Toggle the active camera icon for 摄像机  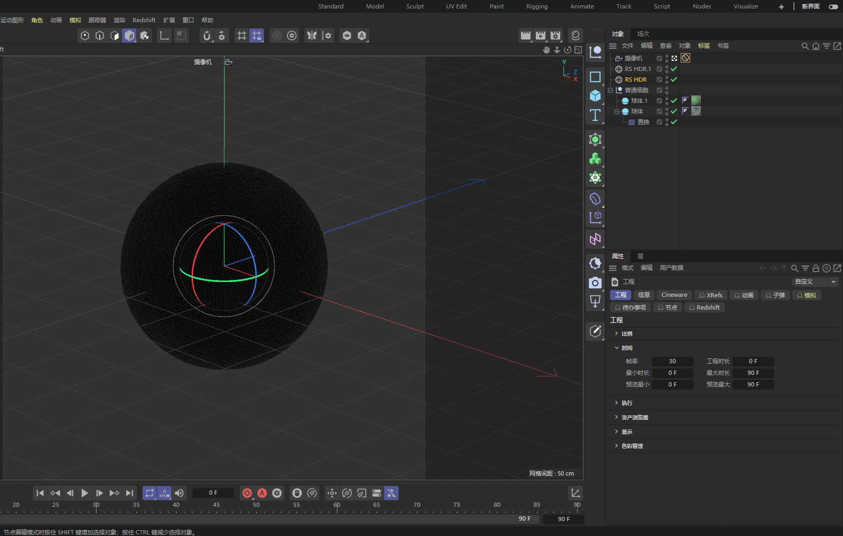pyautogui.click(x=674, y=58)
